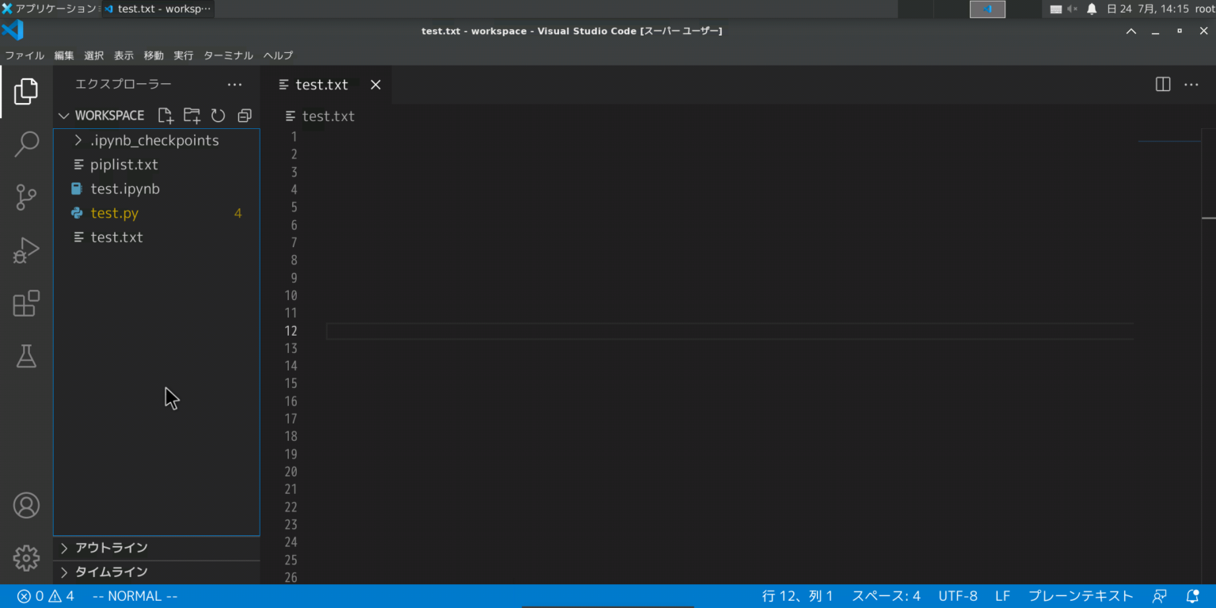Open the 表示 menu

123,55
